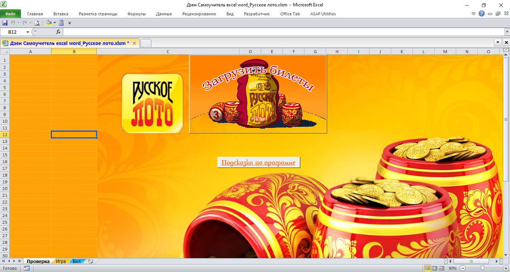This screenshot has width=510, height=272.
Task: Switch to the Проверка sheet tab
Action: (38, 261)
